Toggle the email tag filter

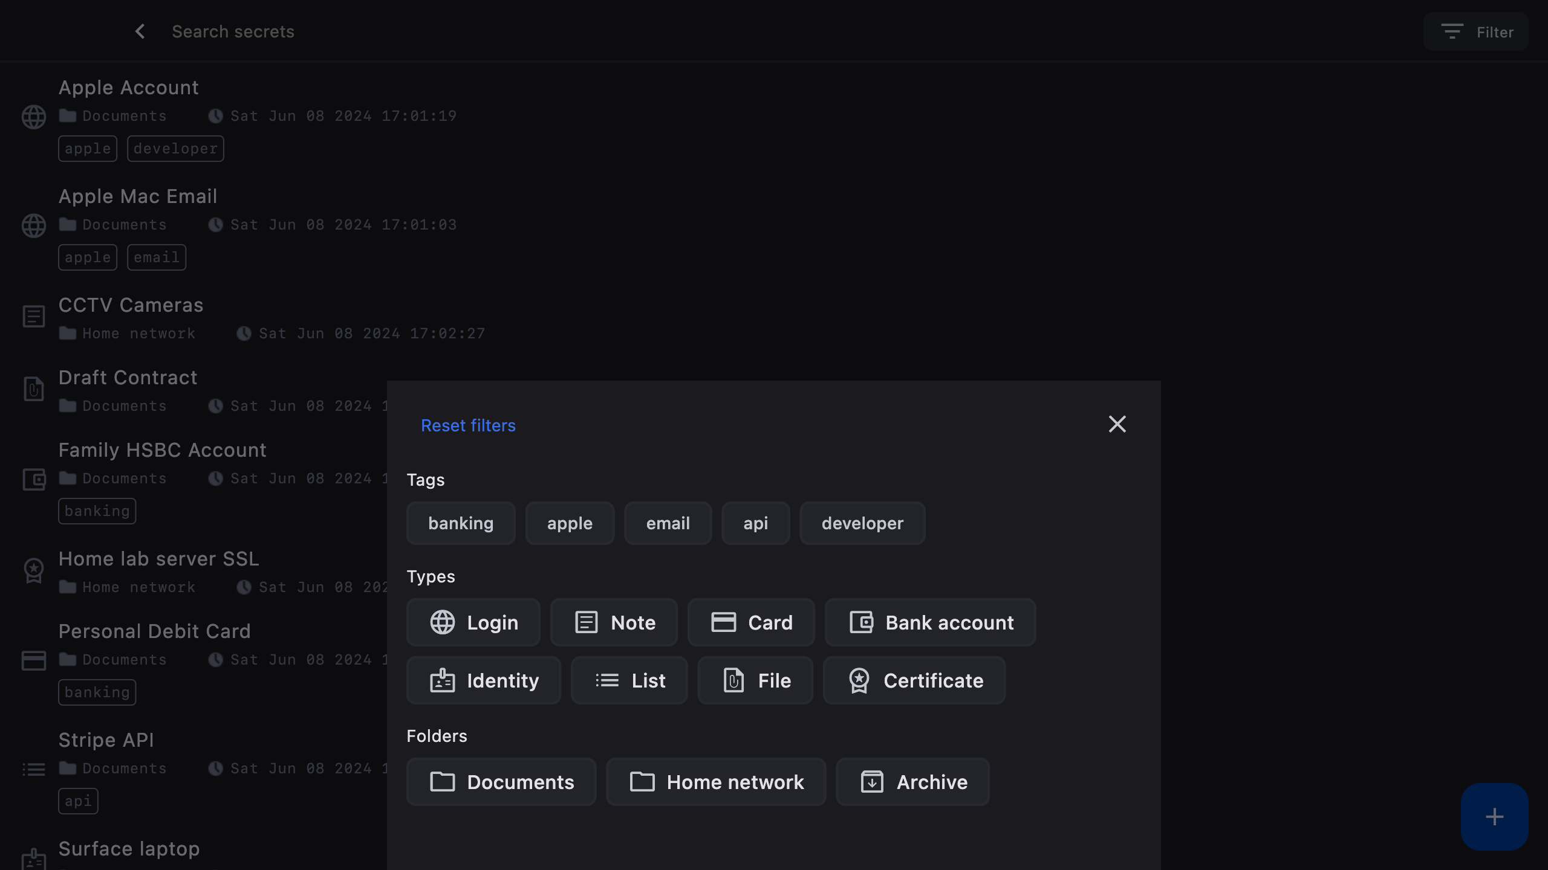668,523
